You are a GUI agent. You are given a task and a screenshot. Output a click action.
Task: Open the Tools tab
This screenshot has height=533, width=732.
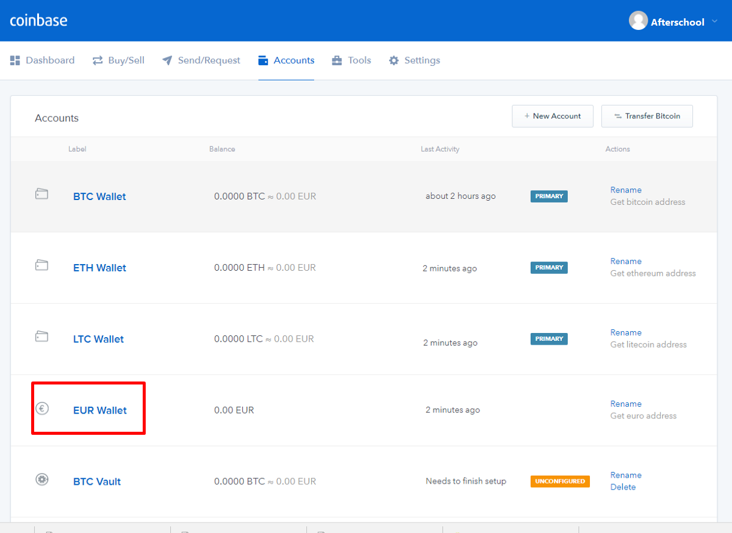click(x=351, y=60)
